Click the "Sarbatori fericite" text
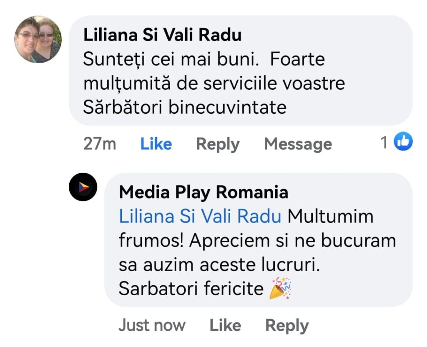427x347 pixels. [x=191, y=289]
